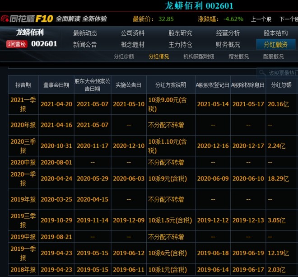298x277 pixels.
Task: Click the 2.24亿 total dividend value
Action: [276, 146]
